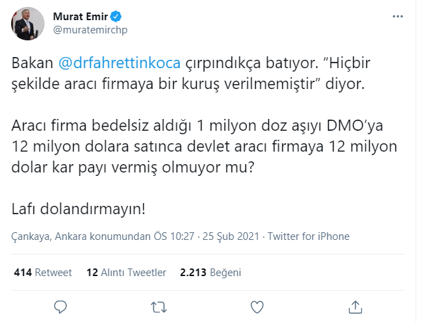The height and width of the screenshot is (322, 426).
Task: Open the share tweet icon
Action: pyautogui.click(x=355, y=307)
